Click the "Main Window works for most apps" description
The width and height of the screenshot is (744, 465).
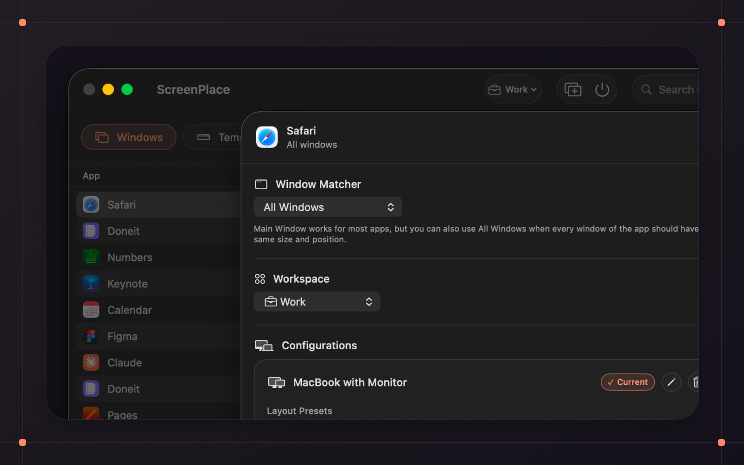coord(476,234)
